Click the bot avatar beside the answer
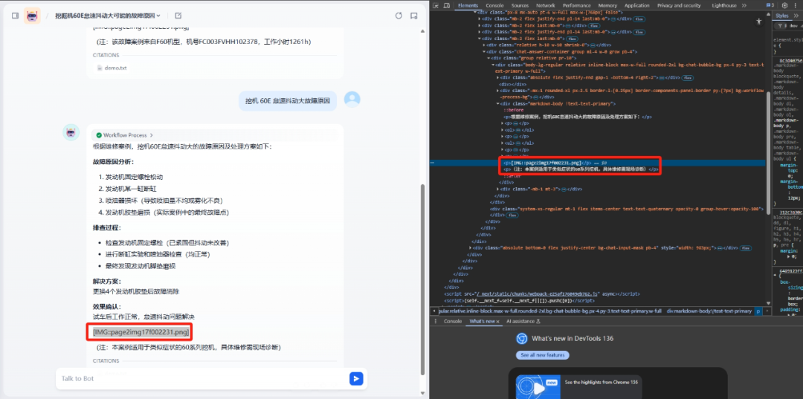This screenshot has height=399, width=803. [x=71, y=132]
